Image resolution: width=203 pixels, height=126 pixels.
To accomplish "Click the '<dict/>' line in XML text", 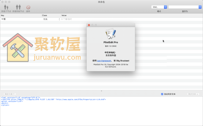I will pos(5,103).
